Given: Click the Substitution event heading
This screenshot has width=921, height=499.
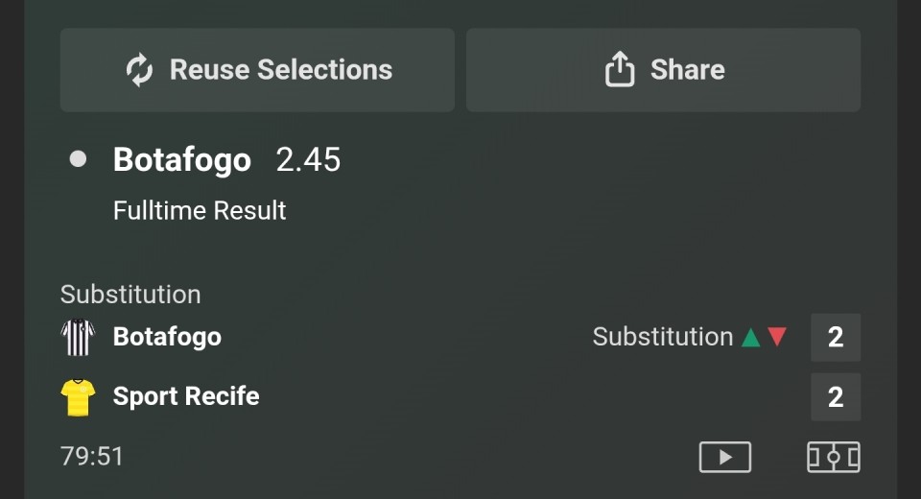Looking at the screenshot, I should (130, 295).
